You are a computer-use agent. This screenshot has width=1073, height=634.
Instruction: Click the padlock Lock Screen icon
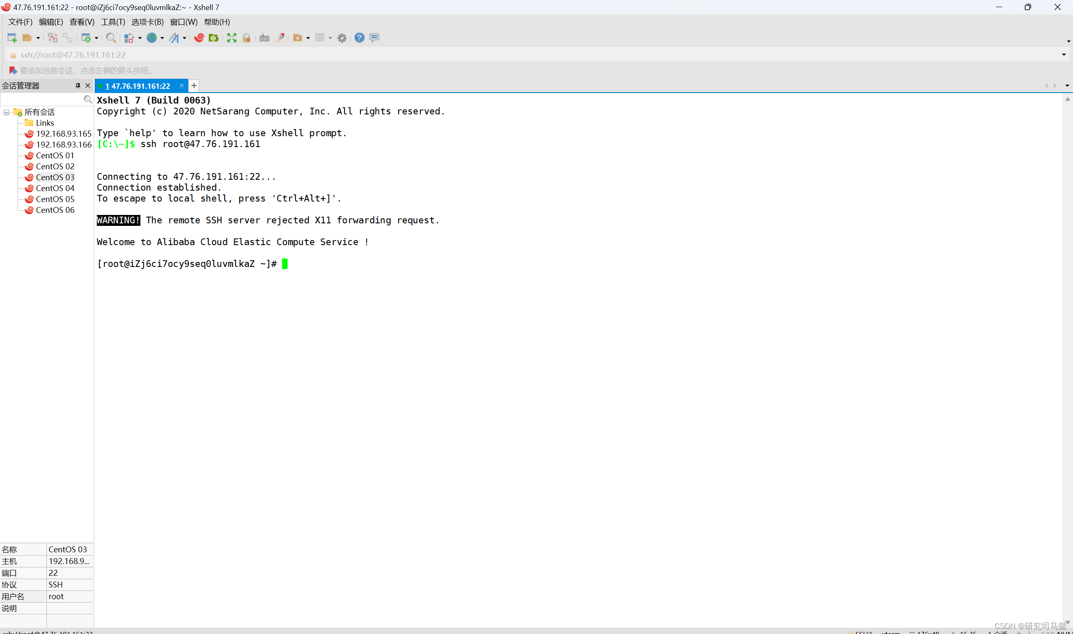point(246,38)
